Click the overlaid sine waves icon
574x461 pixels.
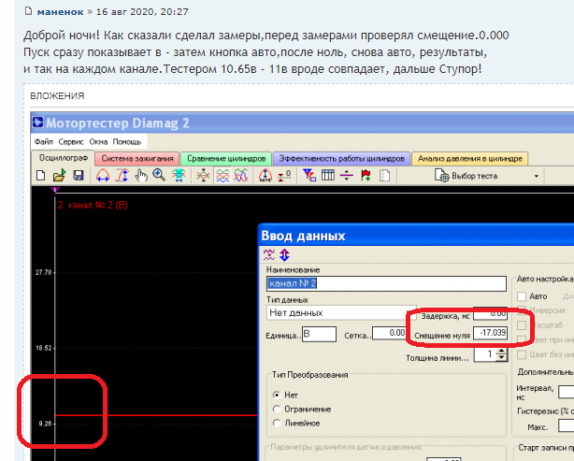coord(241,176)
